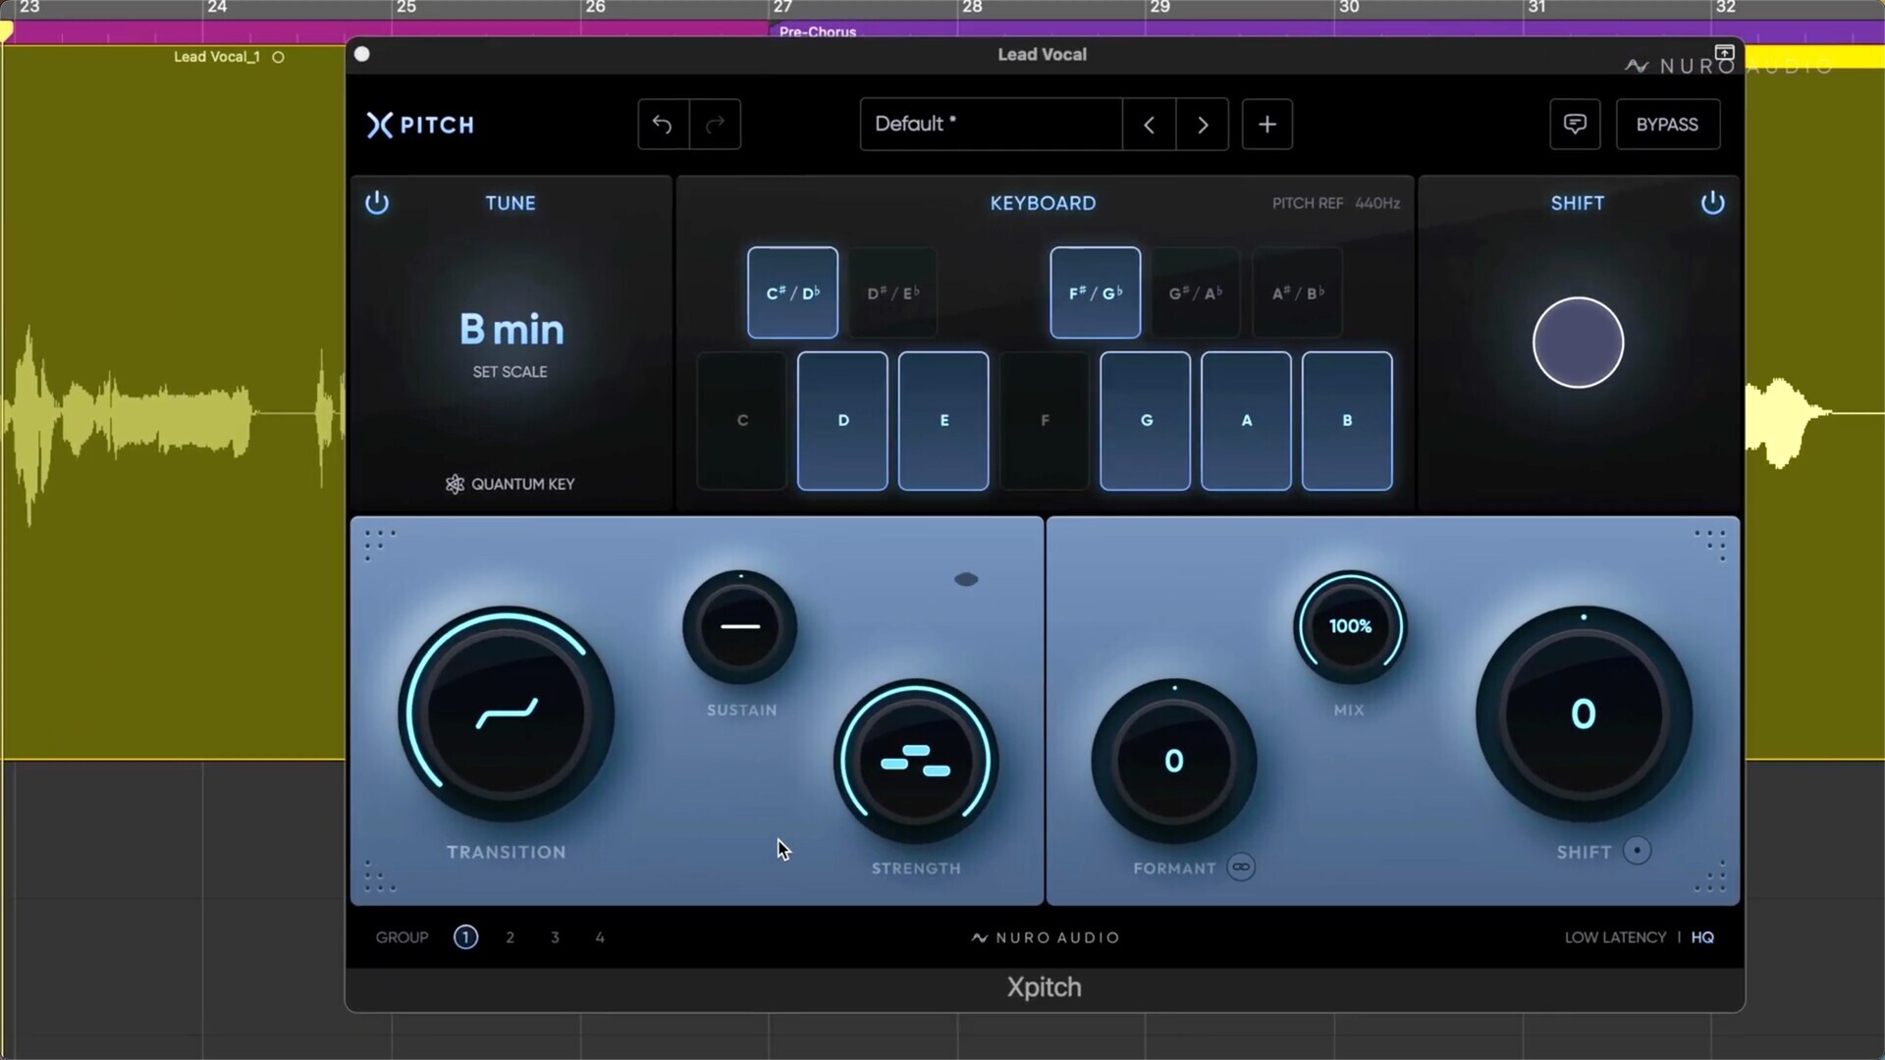The image size is (1885, 1060).
Task: Toggle the FORMANT link icon
Action: 1241,867
